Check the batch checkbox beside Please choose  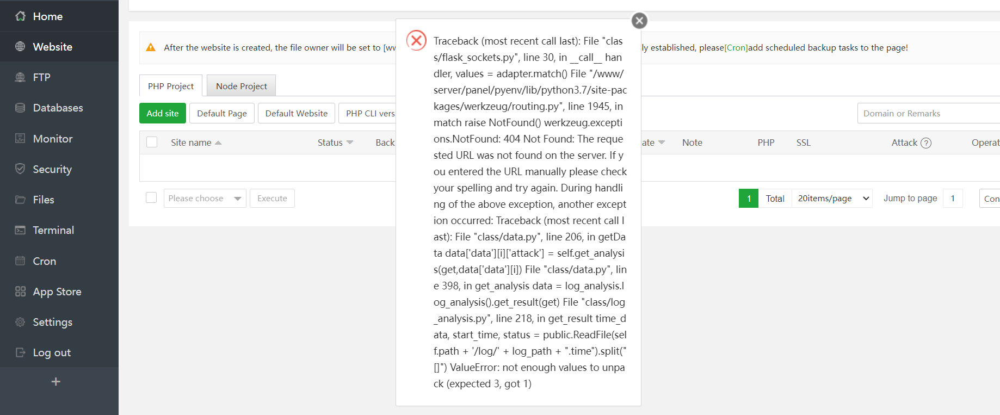pos(151,197)
